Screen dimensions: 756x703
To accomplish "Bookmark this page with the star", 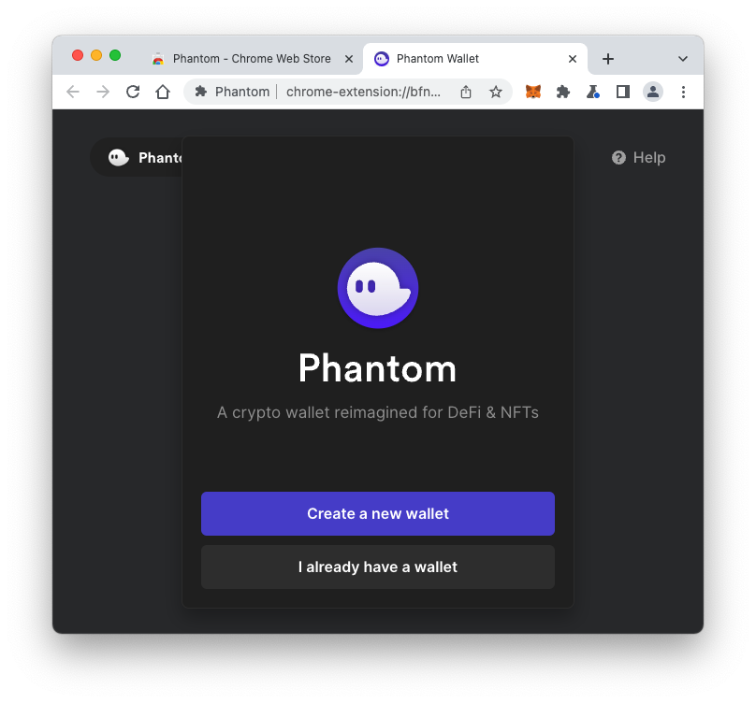I will (x=495, y=92).
